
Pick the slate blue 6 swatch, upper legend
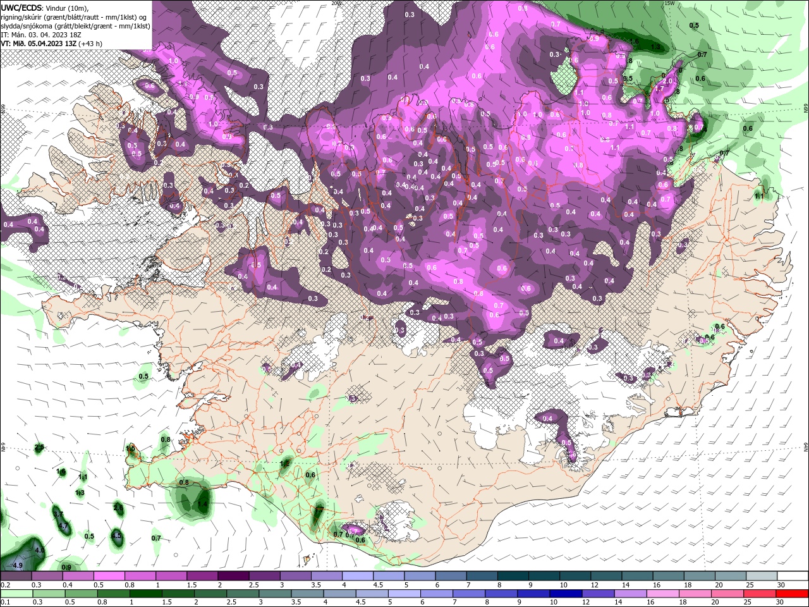pos(451,576)
